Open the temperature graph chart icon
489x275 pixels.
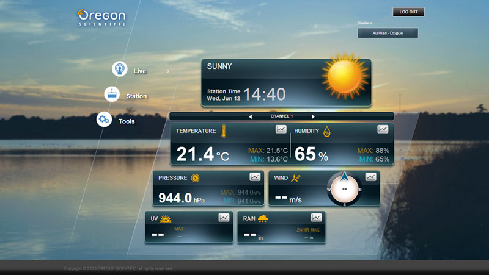pos(281,129)
